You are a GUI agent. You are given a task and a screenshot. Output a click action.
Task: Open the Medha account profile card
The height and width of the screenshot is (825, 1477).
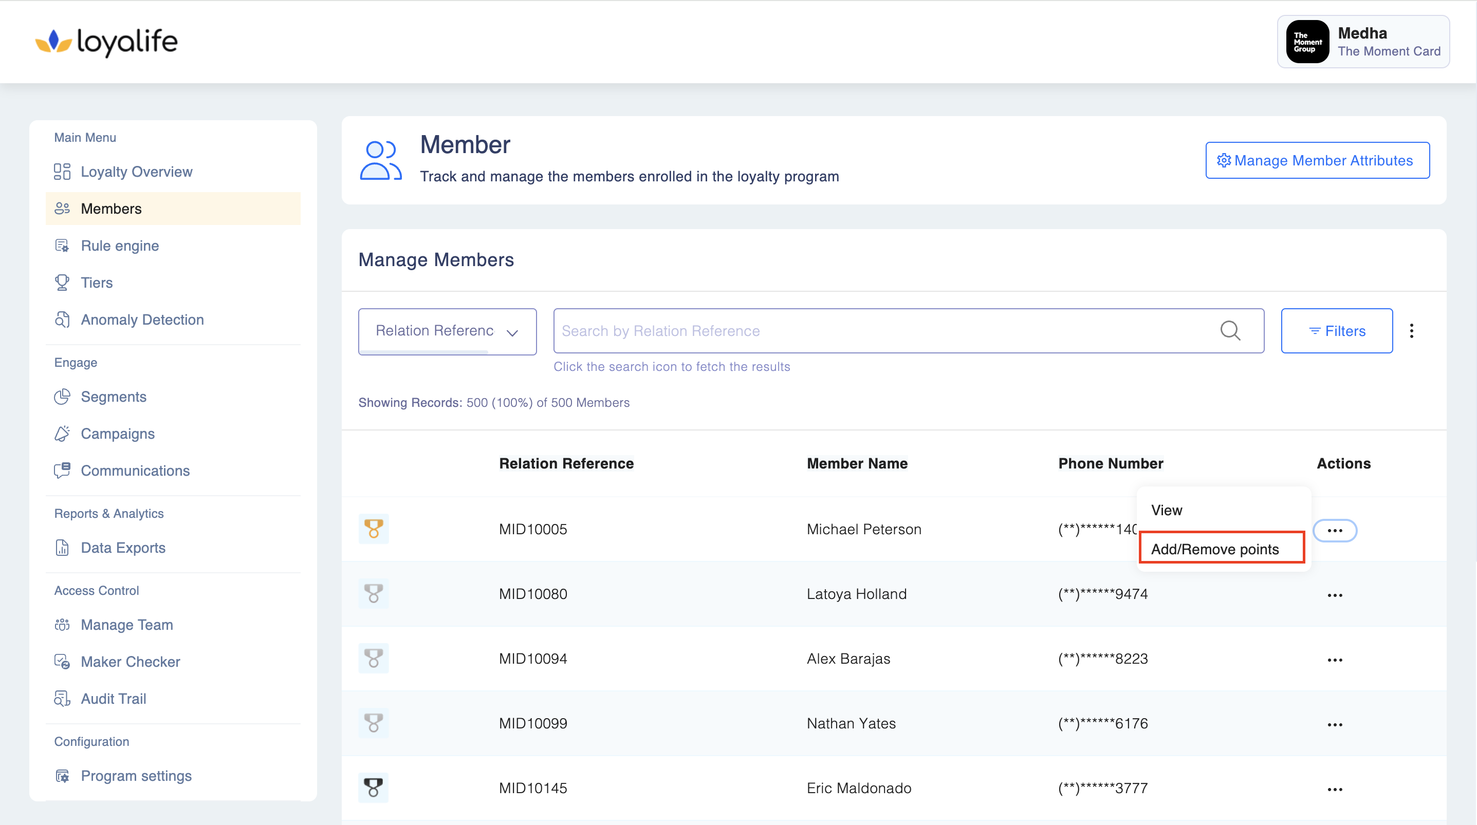point(1362,42)
